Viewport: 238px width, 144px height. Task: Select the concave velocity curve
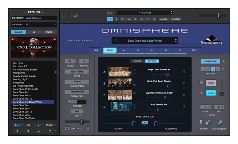213,69
